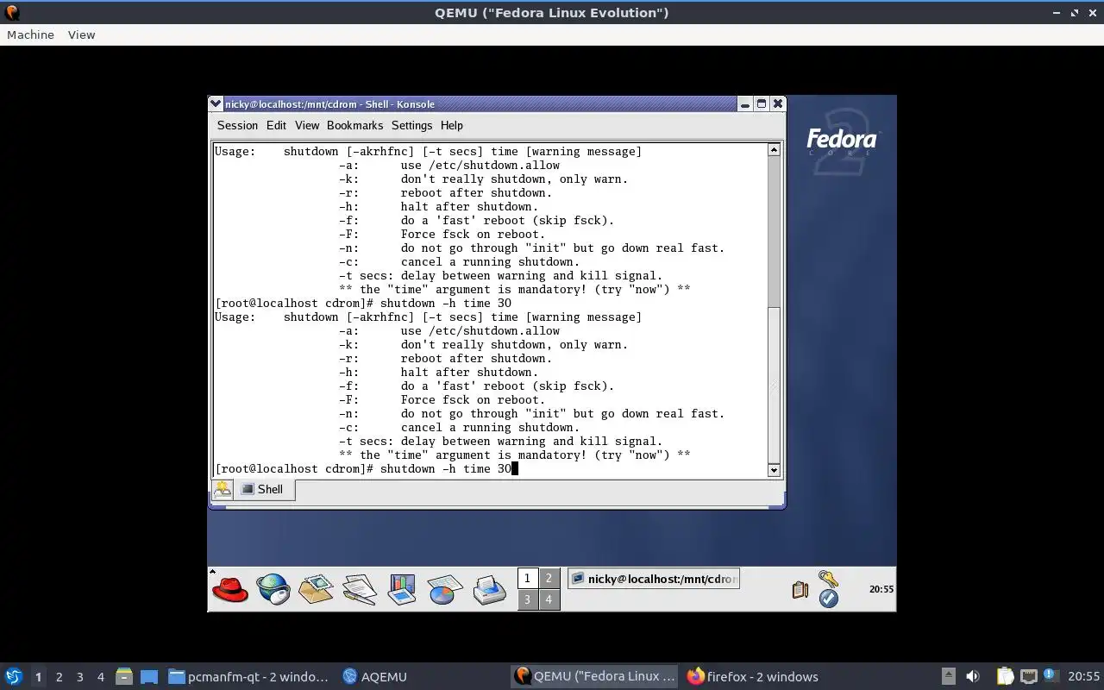Click the Fedora panel clock 20:55
This screenshot has width=1104, height=690.
pyautogui.click(x=881, y=589)
